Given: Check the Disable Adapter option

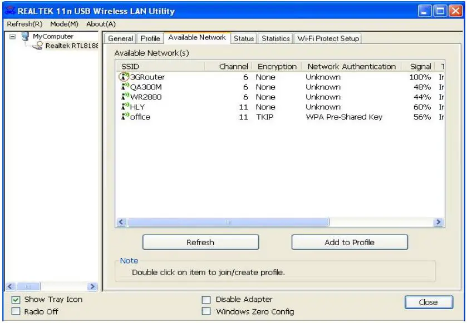Looking at the screenshot, I should (x=207, y=300).
